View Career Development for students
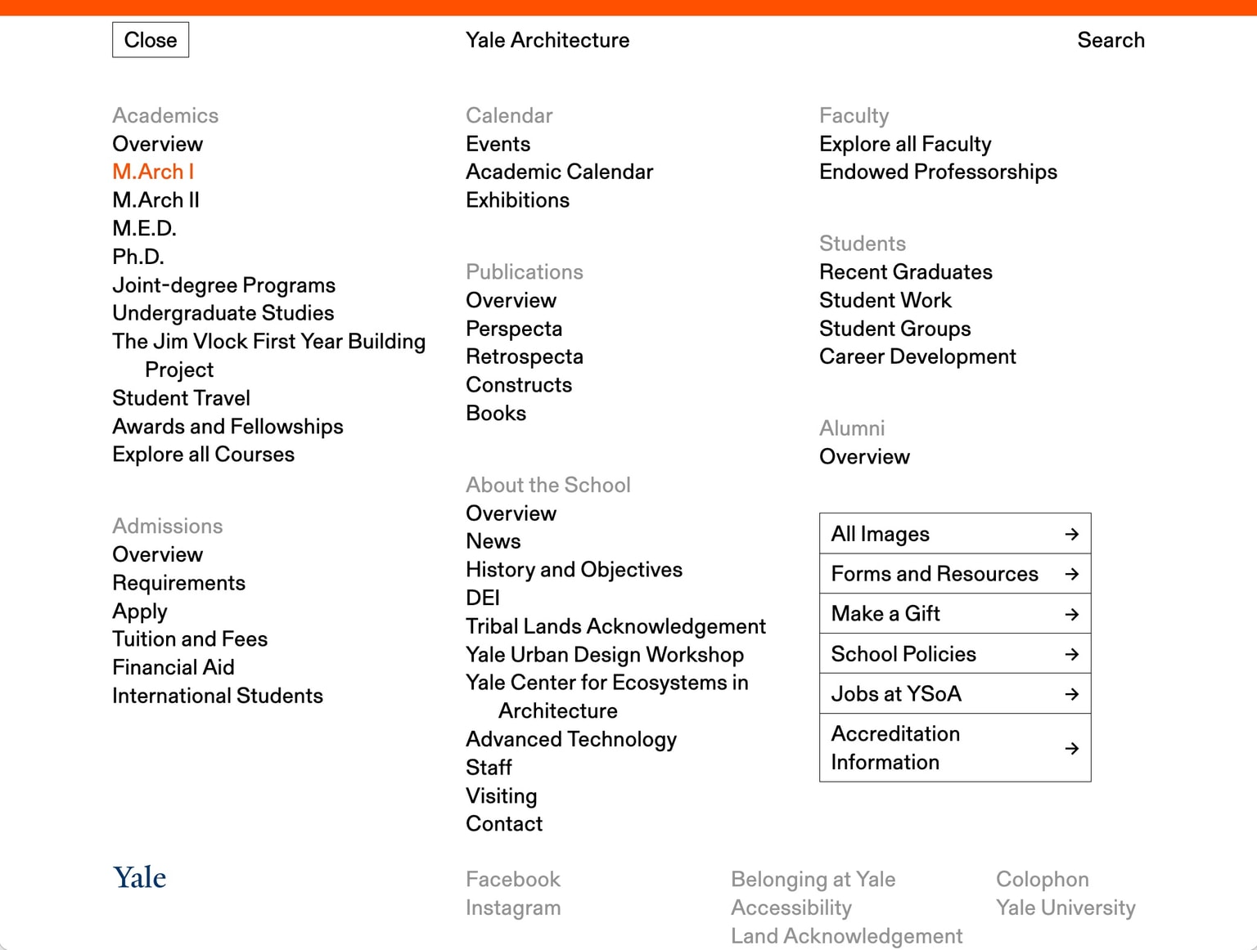 pos(917,356)
